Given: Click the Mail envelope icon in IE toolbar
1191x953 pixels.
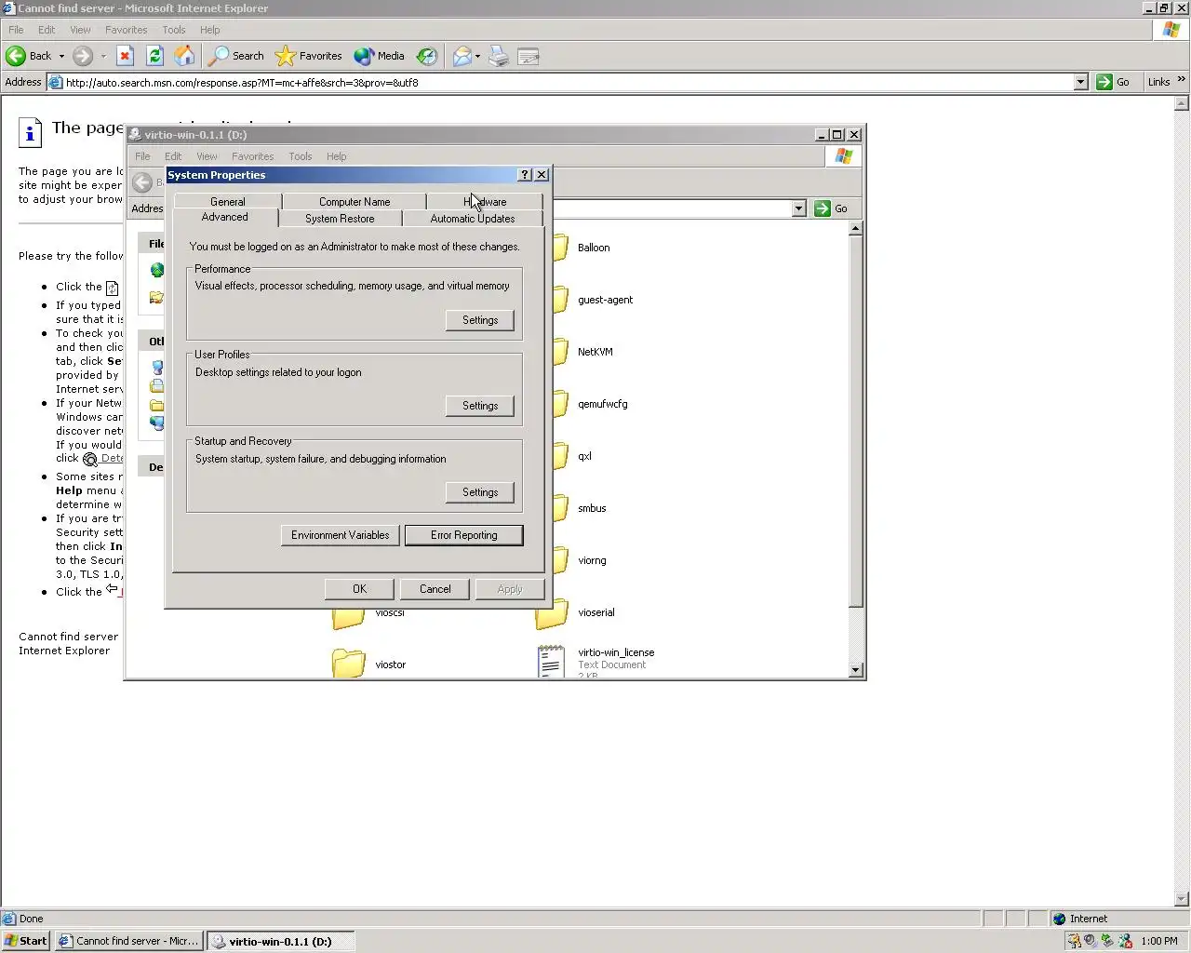Looking at the screenshot, I should [462, 56].
